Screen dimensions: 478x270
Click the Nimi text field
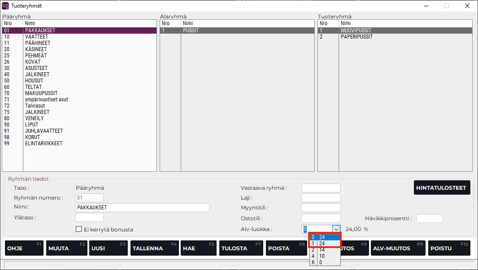click(143, 208)
